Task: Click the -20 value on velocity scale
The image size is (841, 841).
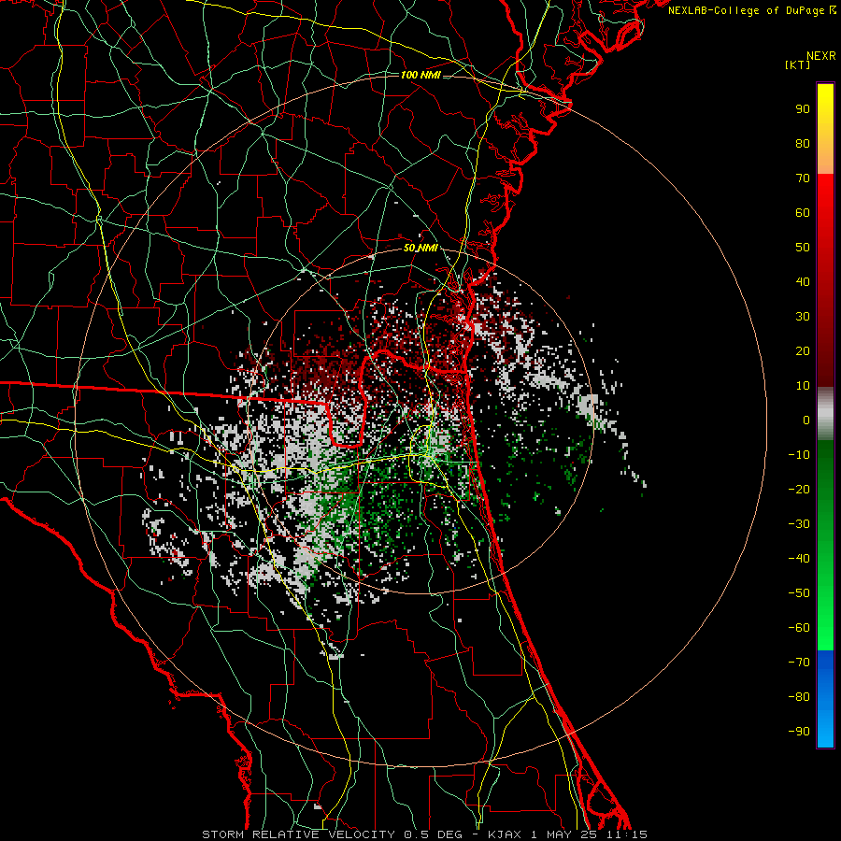Action: pos(799,490)
